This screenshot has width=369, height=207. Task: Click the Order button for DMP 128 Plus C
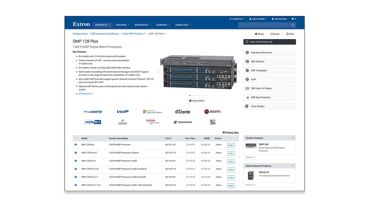[x=231, y=161]
